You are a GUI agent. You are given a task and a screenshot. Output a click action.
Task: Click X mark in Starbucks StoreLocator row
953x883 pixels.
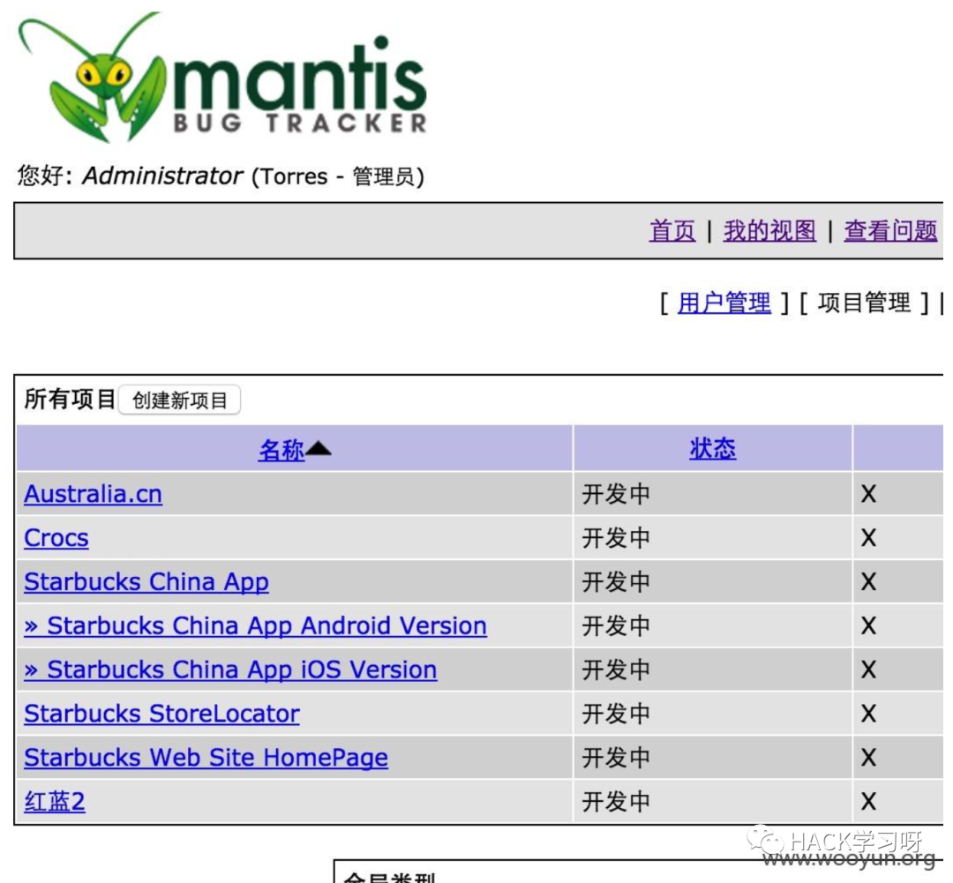868,714
